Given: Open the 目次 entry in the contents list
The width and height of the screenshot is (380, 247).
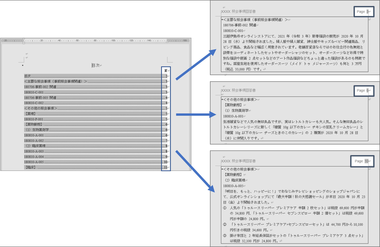Looking at the screenshot, I should tap(28, 76).
